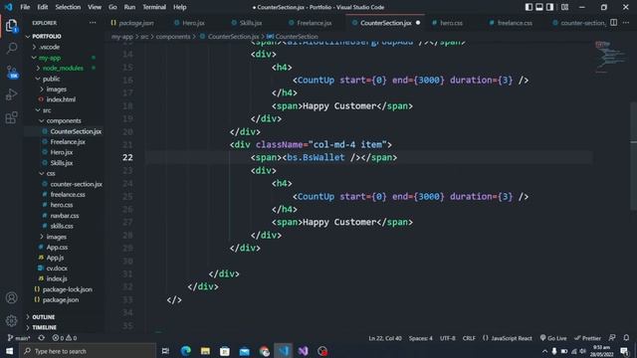Click Prettier in status bar
Image resolution: width=637 pixels, height=358 pixels.
click(x=587, y=338)
